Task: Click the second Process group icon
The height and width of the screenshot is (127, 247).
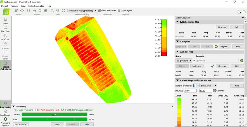Action: 34,11
